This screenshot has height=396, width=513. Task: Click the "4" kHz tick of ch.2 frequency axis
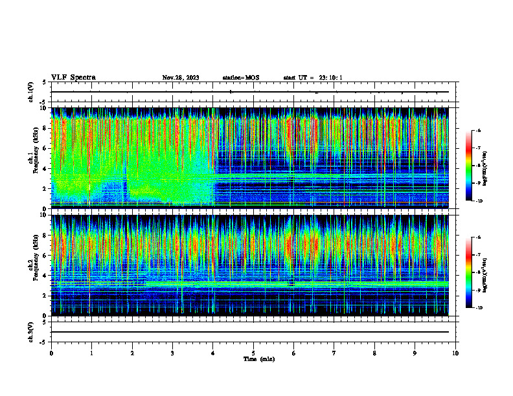[x=45, y=276]
